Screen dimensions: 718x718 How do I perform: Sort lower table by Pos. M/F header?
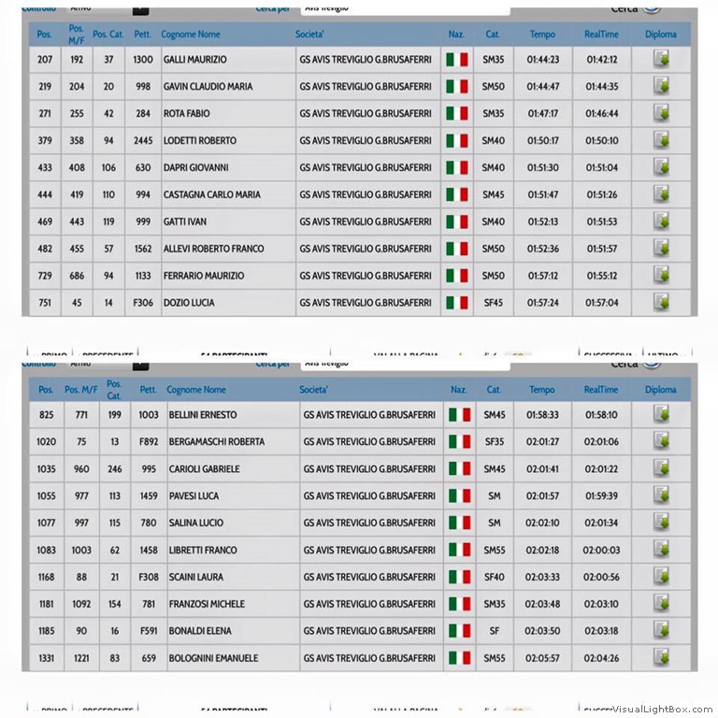[x=81, y=389]
